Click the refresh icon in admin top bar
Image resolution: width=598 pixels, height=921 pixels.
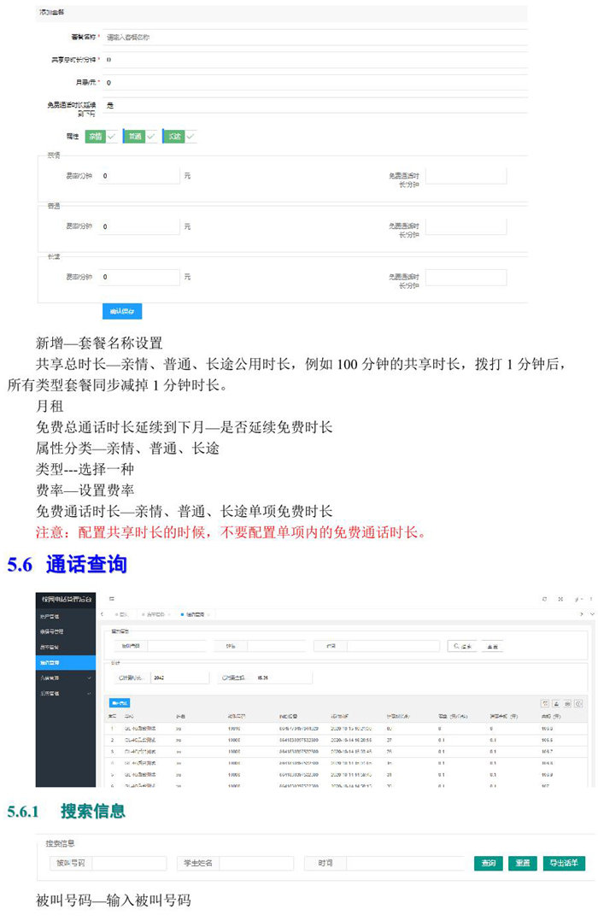coord(543,600)
